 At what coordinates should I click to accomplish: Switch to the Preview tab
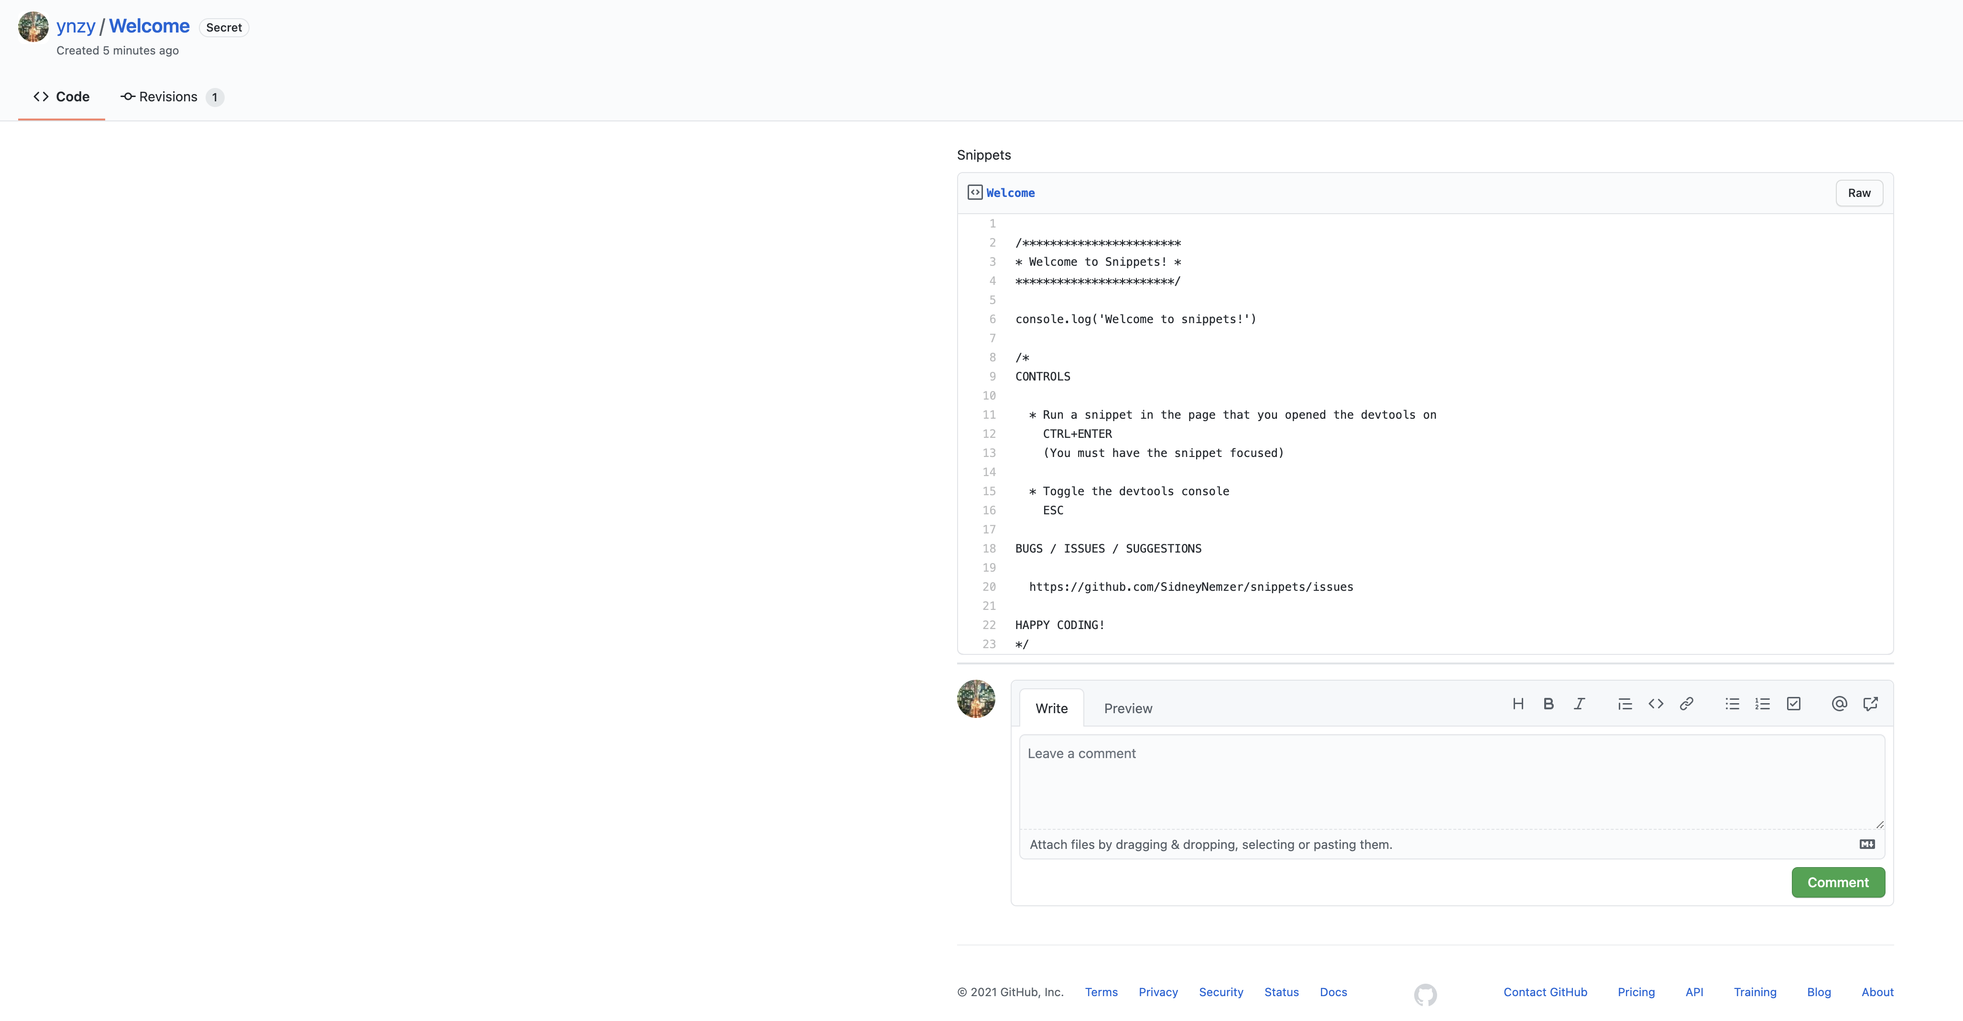pyautogui.click(x=1128, y=708)
